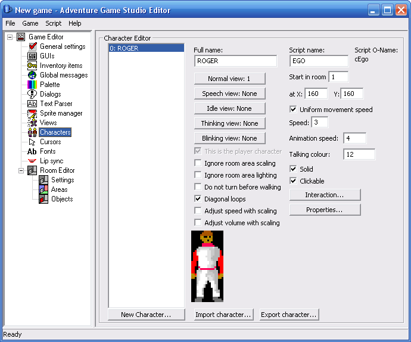The height and width of the screenshot is (342, 411).
Task: Select General settings label in the tree
Action: [63, 46]
